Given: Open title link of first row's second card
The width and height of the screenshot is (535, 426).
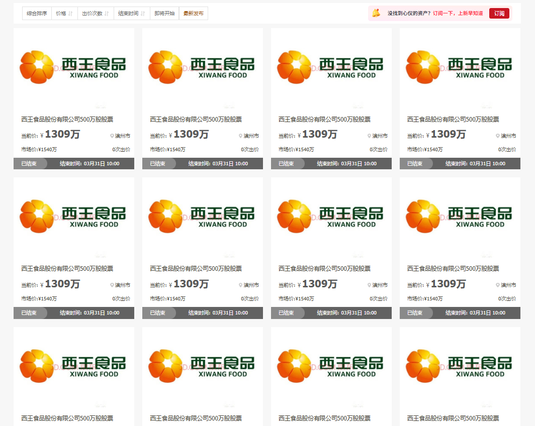Looking at the screenshot, I should click(x=196, y=120).
